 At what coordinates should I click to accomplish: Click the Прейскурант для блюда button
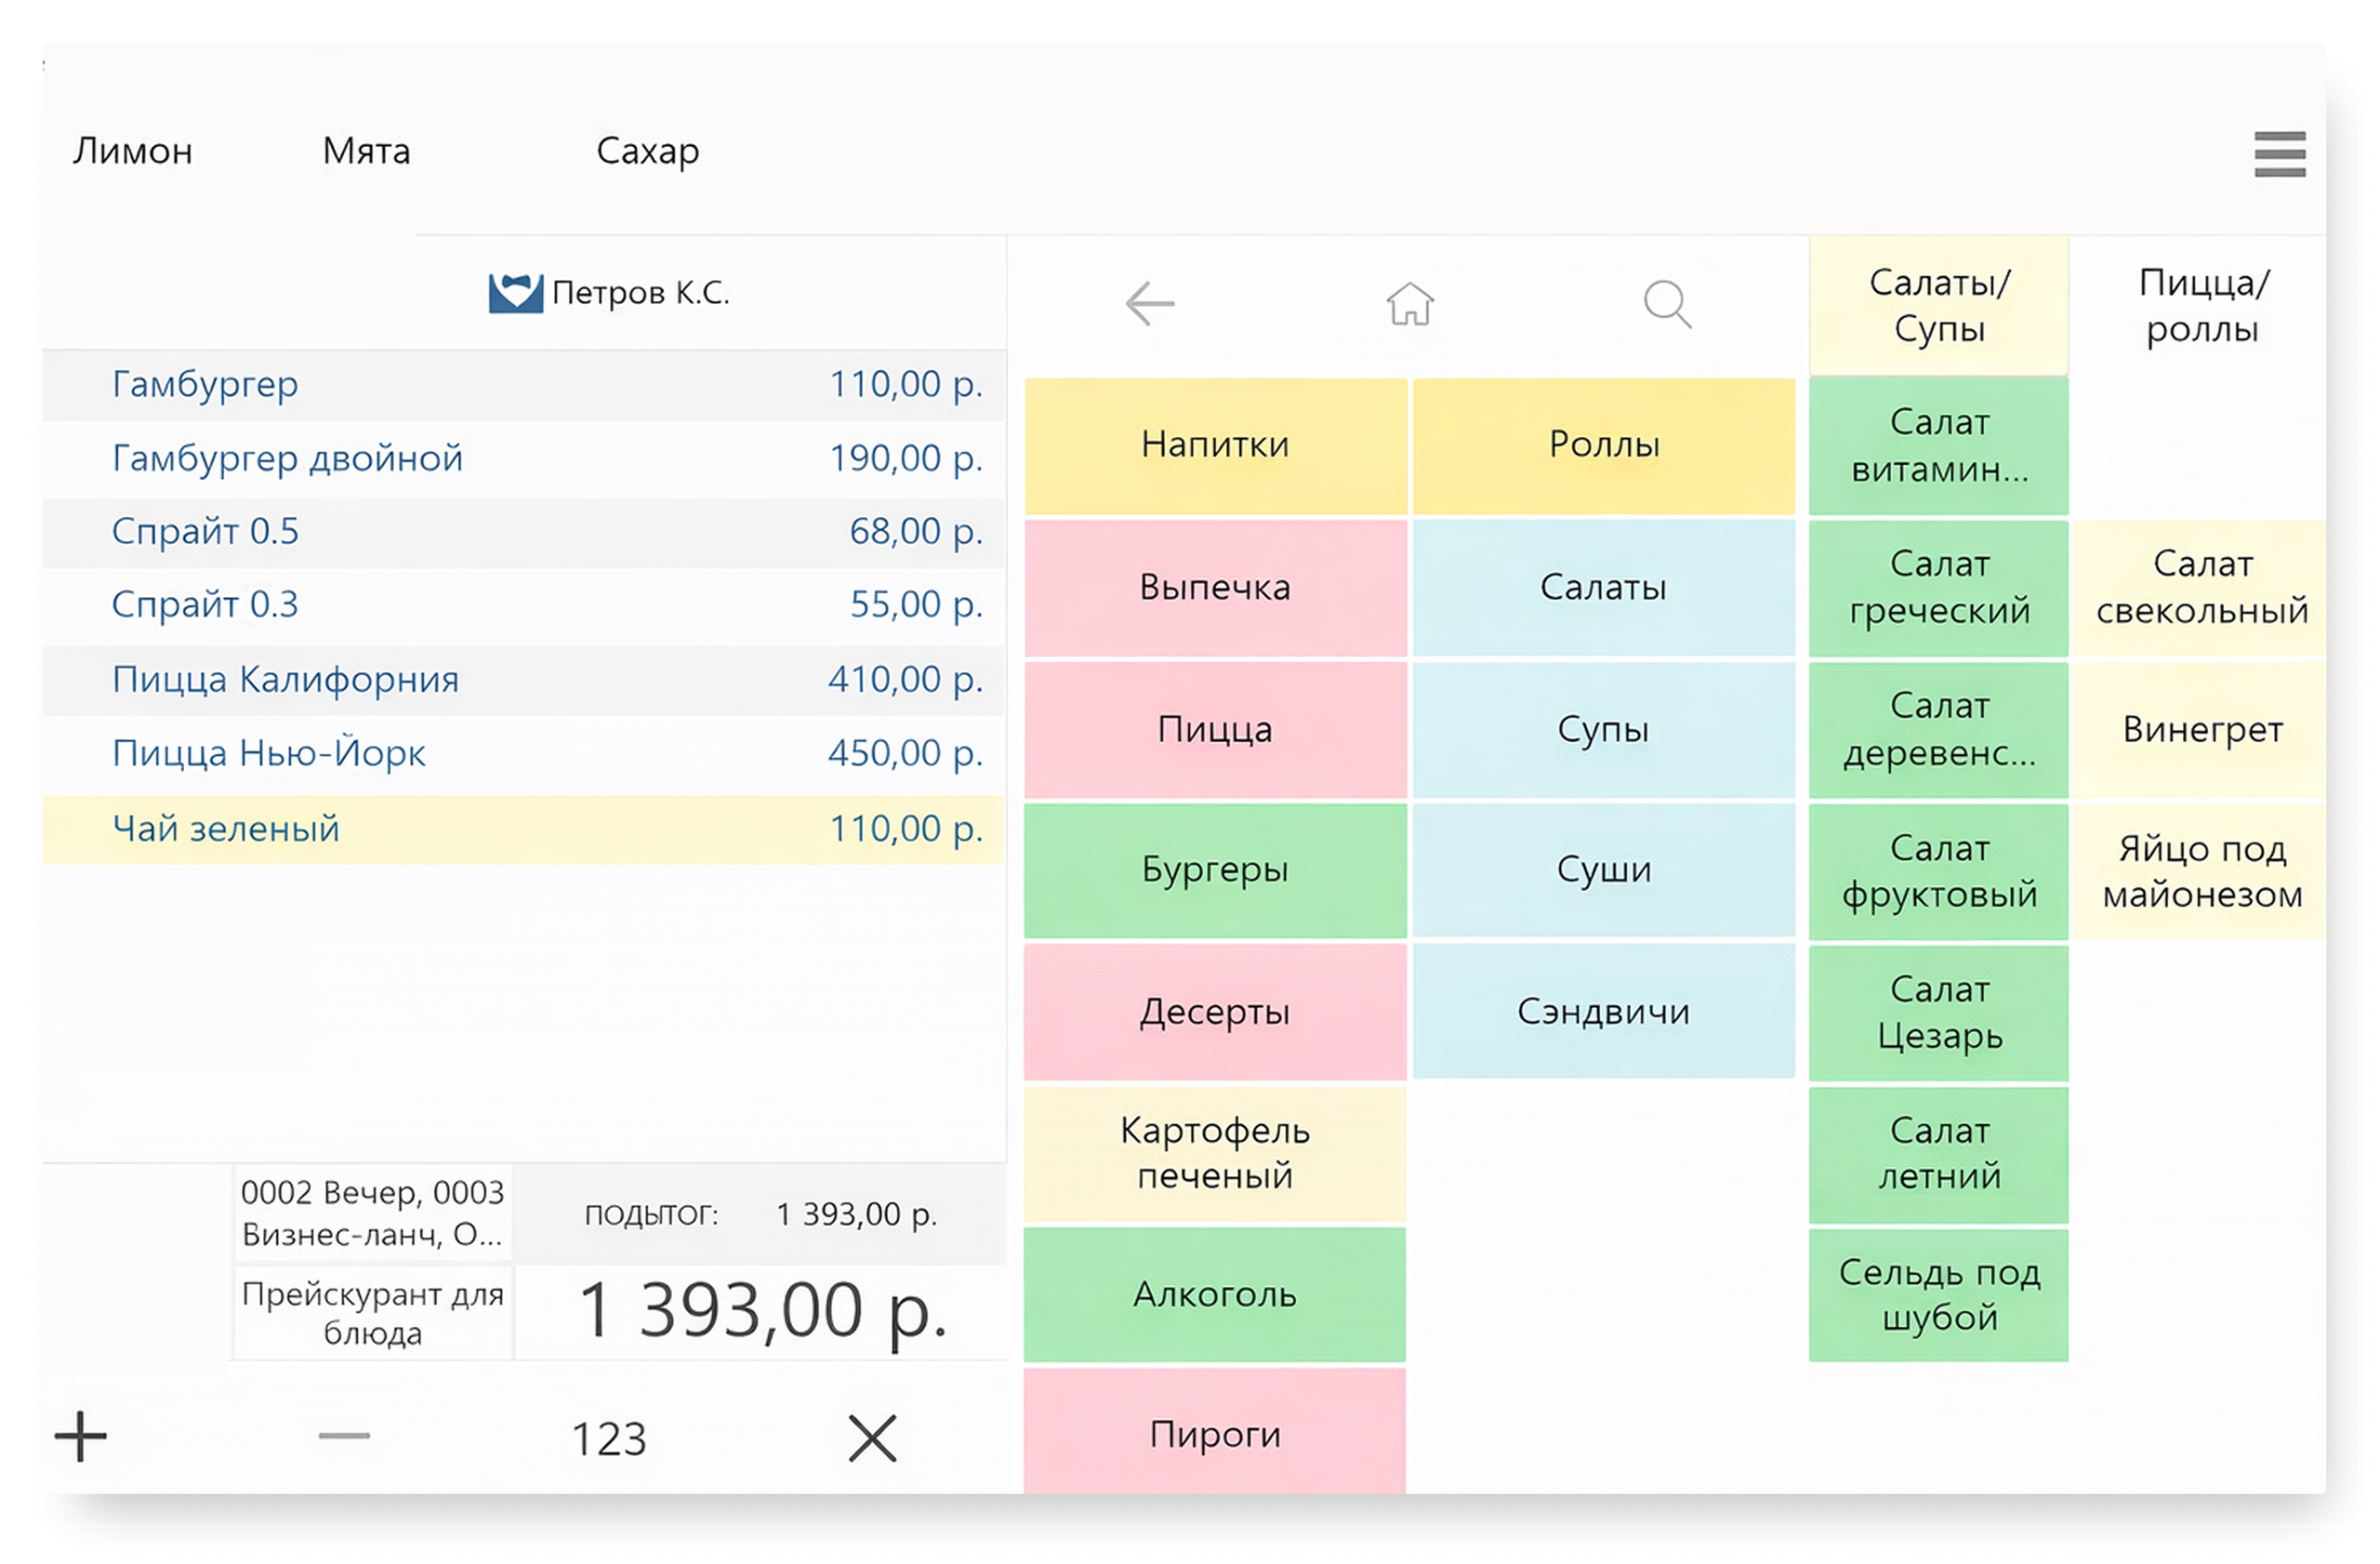[x=373, y=1314]
